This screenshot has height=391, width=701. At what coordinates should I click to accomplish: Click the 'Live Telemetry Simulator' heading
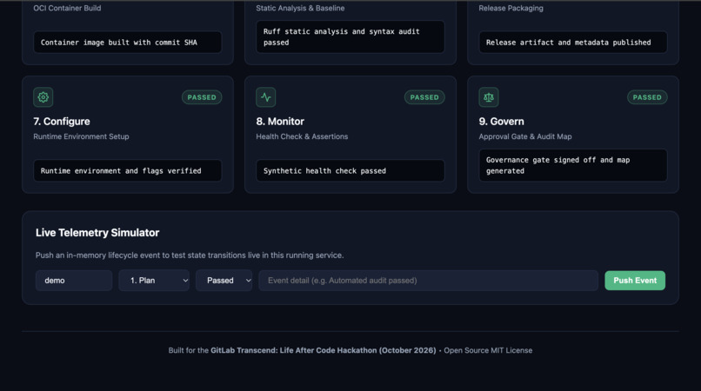click(97, 233)
